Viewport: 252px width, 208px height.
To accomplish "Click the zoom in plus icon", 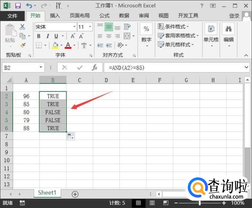I will tap(224, 203).
